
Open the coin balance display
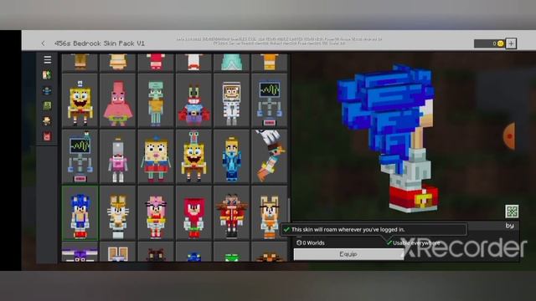pos(489,43)
